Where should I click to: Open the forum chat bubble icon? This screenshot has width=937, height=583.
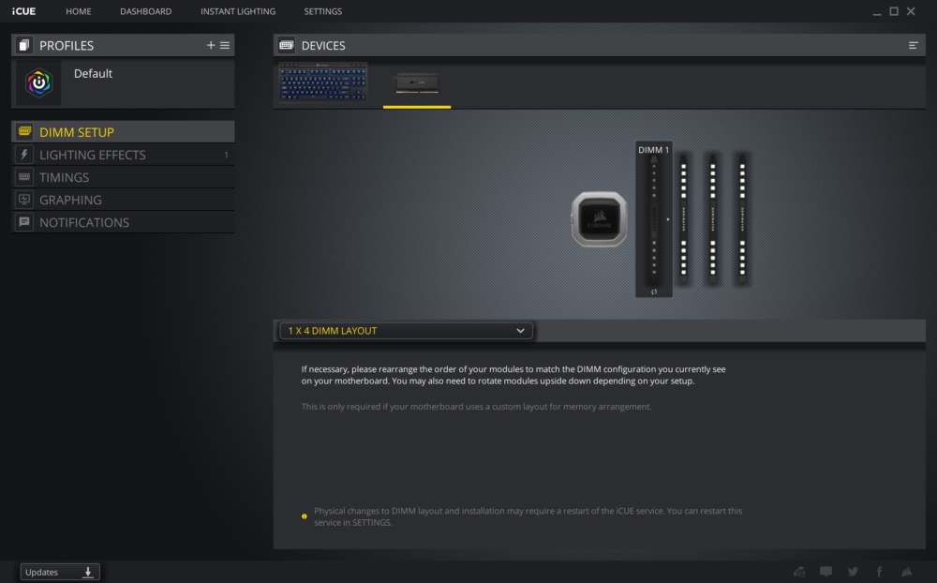[x=825, y=572]
